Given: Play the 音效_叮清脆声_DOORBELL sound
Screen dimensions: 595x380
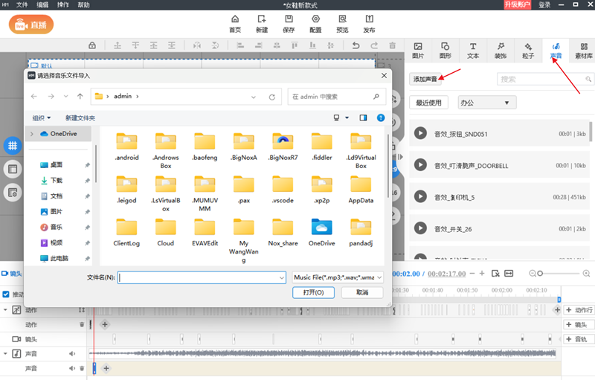Looking at the screenshot, I should [420, 165].
